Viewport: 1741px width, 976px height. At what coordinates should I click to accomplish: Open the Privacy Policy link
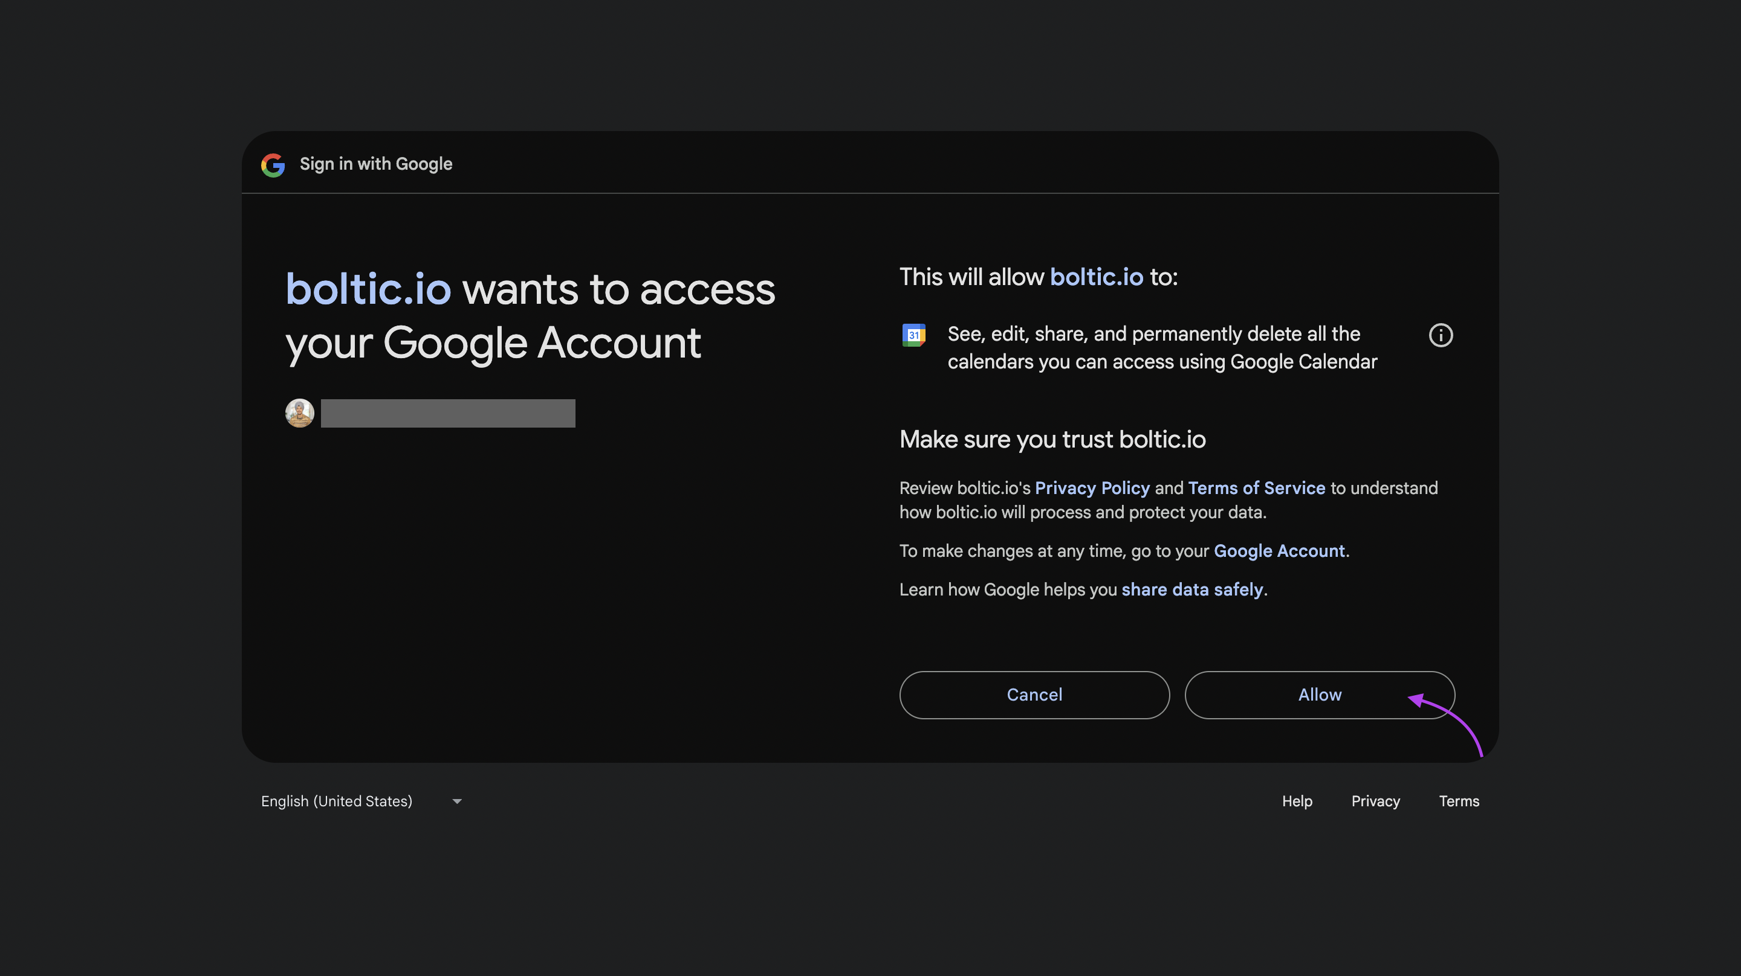pyautogui.click(x=1092, y=487)
